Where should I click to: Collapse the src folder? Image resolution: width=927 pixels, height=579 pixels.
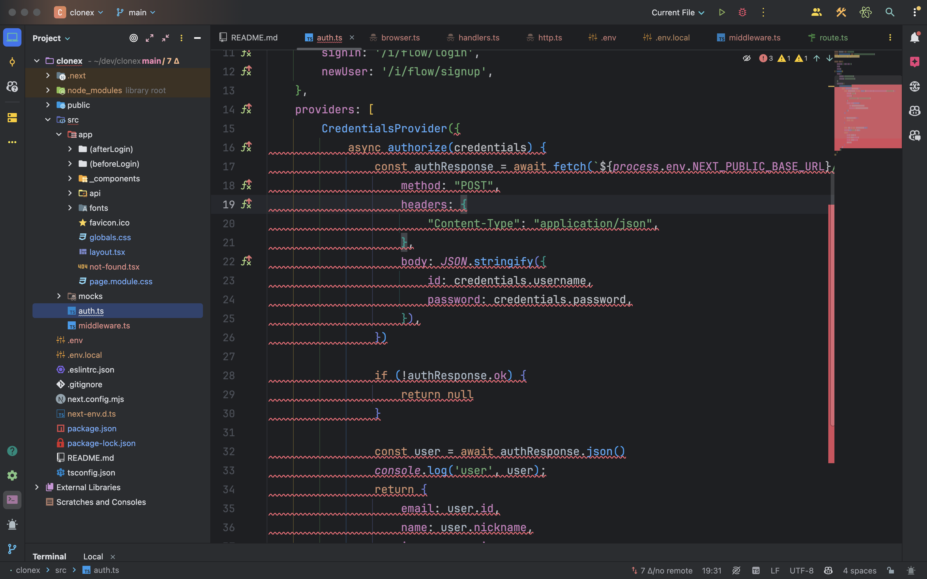pyautogui.click(x=48, y=119)
